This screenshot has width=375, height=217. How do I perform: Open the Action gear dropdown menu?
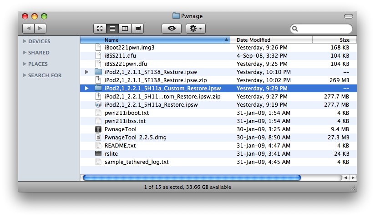196,29
